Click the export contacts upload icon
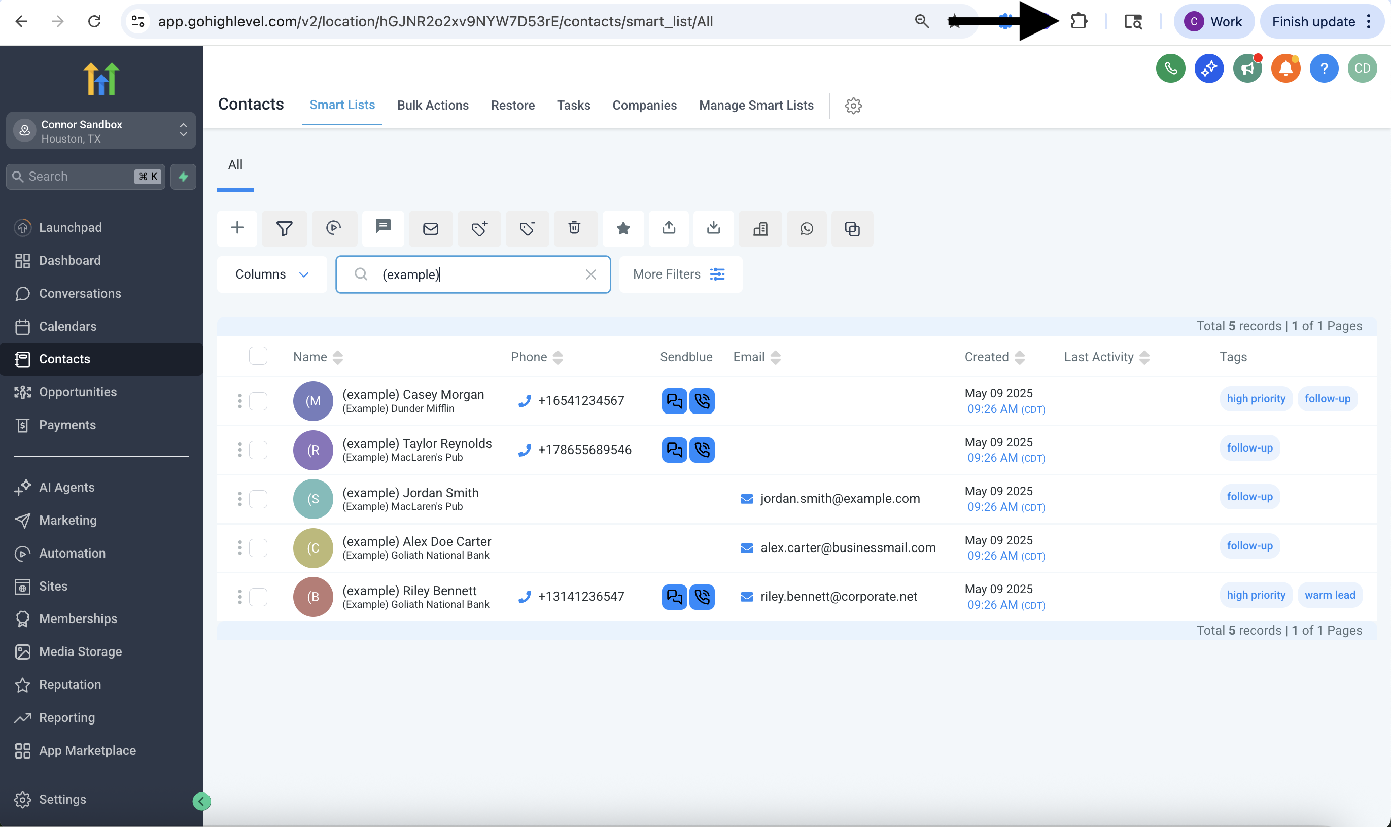 point(669,228)
